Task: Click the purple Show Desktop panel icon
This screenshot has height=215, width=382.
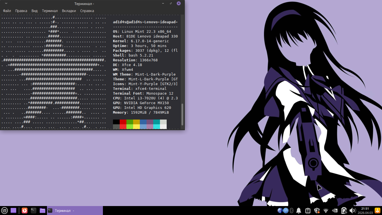Action: coord(13,211)
